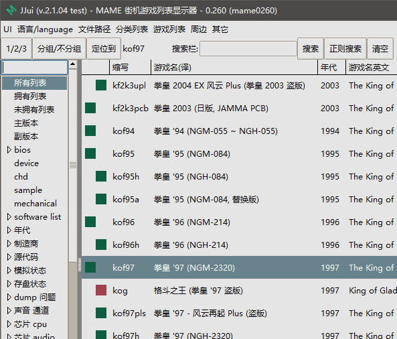Click red status icon for kog
397x339 pixels.
[x=101, y=290]
